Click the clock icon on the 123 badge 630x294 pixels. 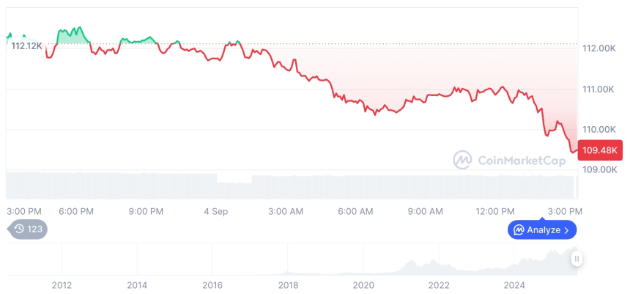click(19, 229)
